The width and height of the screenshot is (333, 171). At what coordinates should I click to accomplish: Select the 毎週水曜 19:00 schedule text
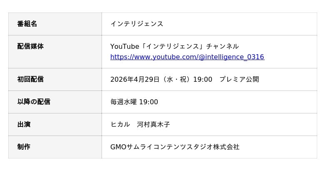pyautogui.click(x=134, y=102)
